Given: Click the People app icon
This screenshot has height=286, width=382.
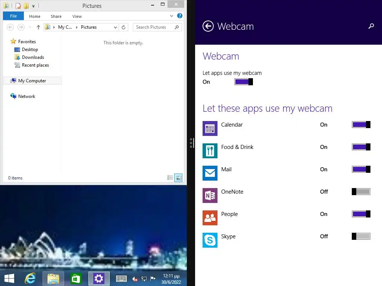Looking at the screenshot, I should point(210,218).
